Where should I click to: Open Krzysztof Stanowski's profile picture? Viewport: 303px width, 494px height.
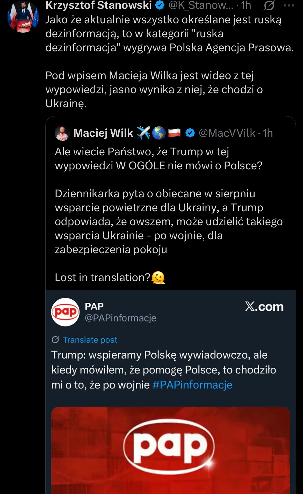click(x=23, y=17)
